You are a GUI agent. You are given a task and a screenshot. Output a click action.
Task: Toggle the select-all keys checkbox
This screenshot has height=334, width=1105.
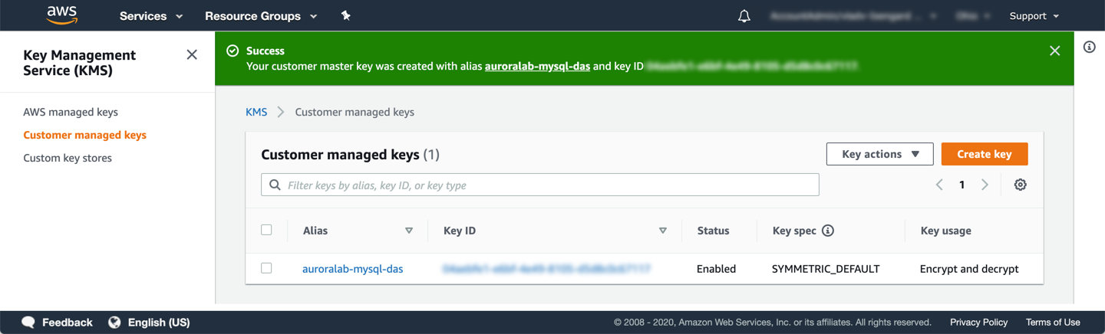(x=266, y=230)
